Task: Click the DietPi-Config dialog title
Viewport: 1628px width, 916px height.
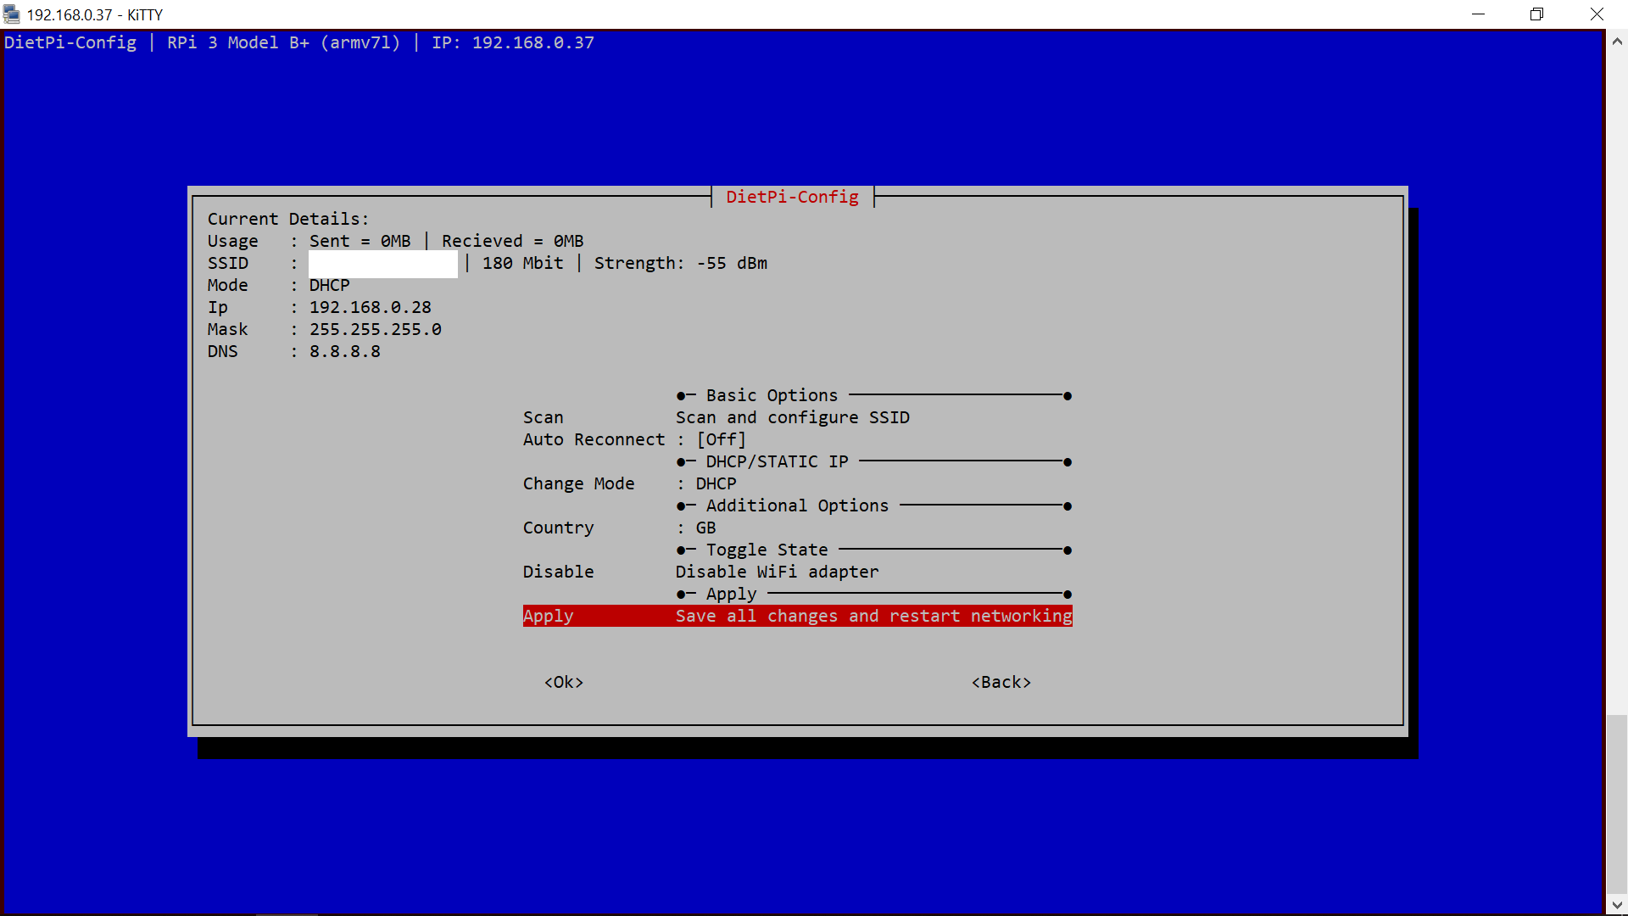Action: (x=792, y=197)
